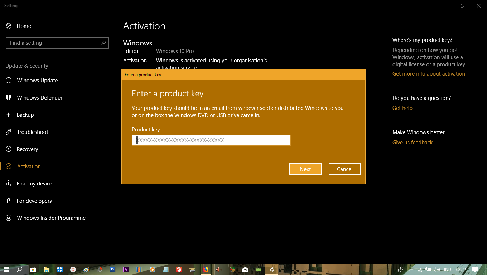This screenshot has width=487, height=275.
Task: Click the Windows 10 Pro edition text
Action: pyautogui.click(x=175, y=51)
